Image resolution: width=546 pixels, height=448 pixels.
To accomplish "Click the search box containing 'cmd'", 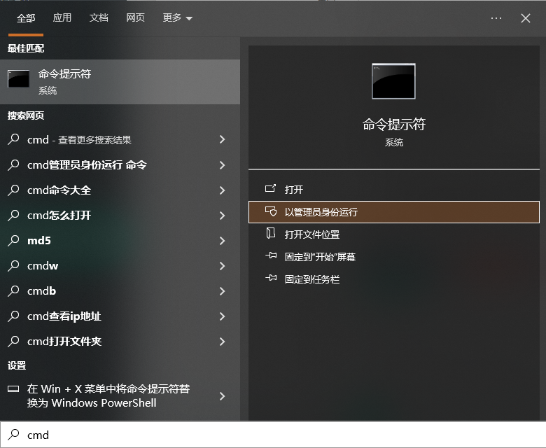I will [x=273, y=435].
